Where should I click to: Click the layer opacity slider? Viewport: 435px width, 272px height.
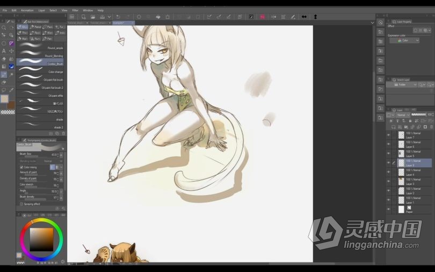[419, 114]
